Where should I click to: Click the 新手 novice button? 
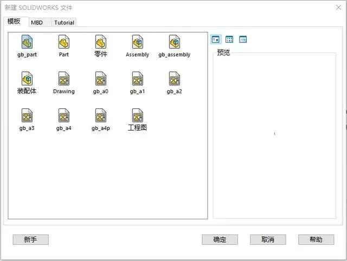[30, 239]
